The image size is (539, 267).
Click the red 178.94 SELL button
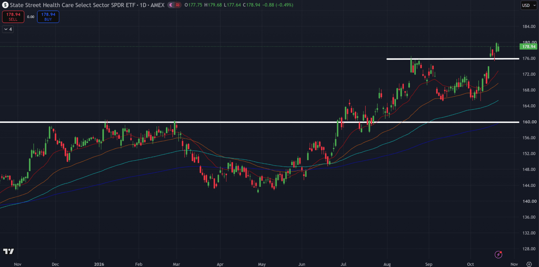point(13,17)
